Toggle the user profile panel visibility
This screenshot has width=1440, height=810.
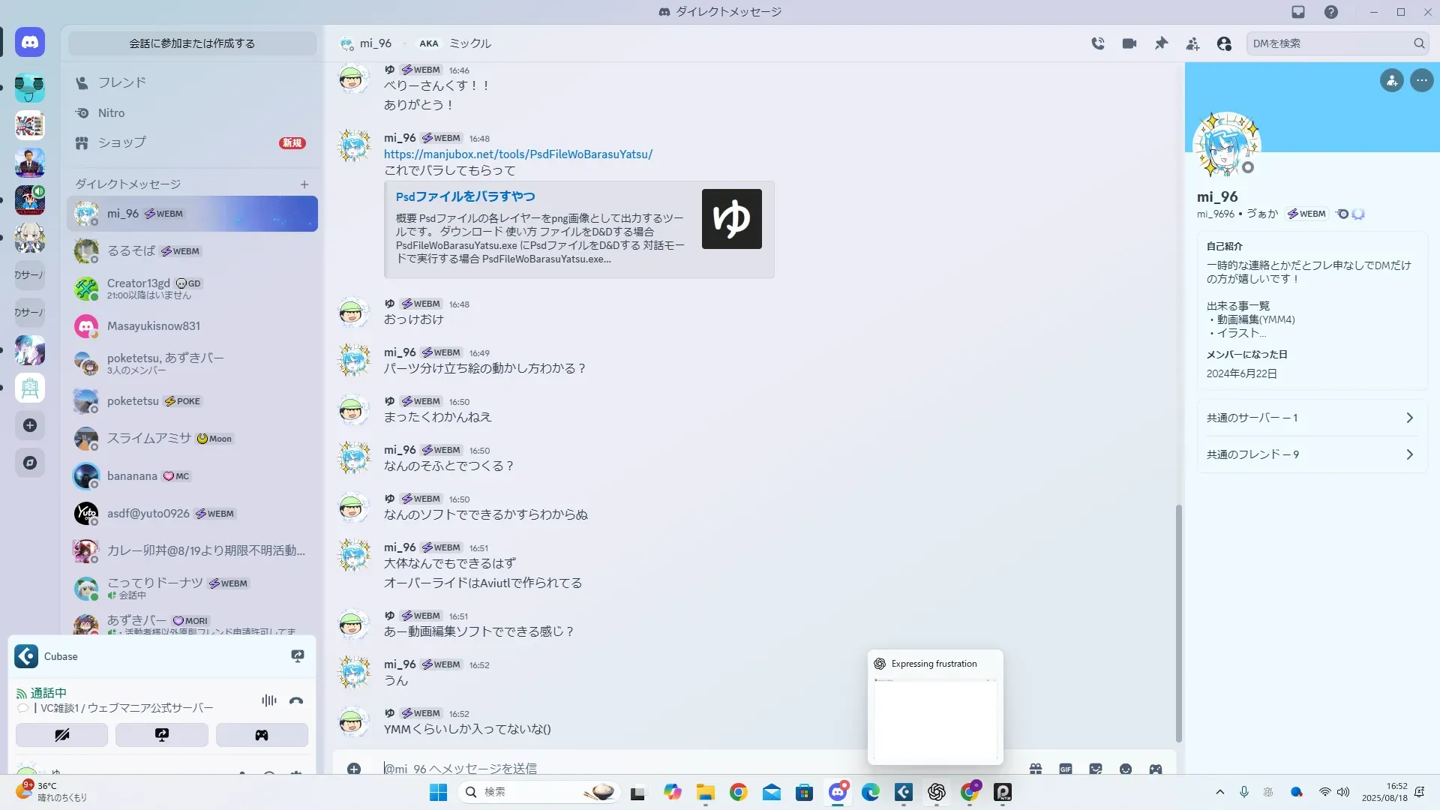coord(1224,43)
